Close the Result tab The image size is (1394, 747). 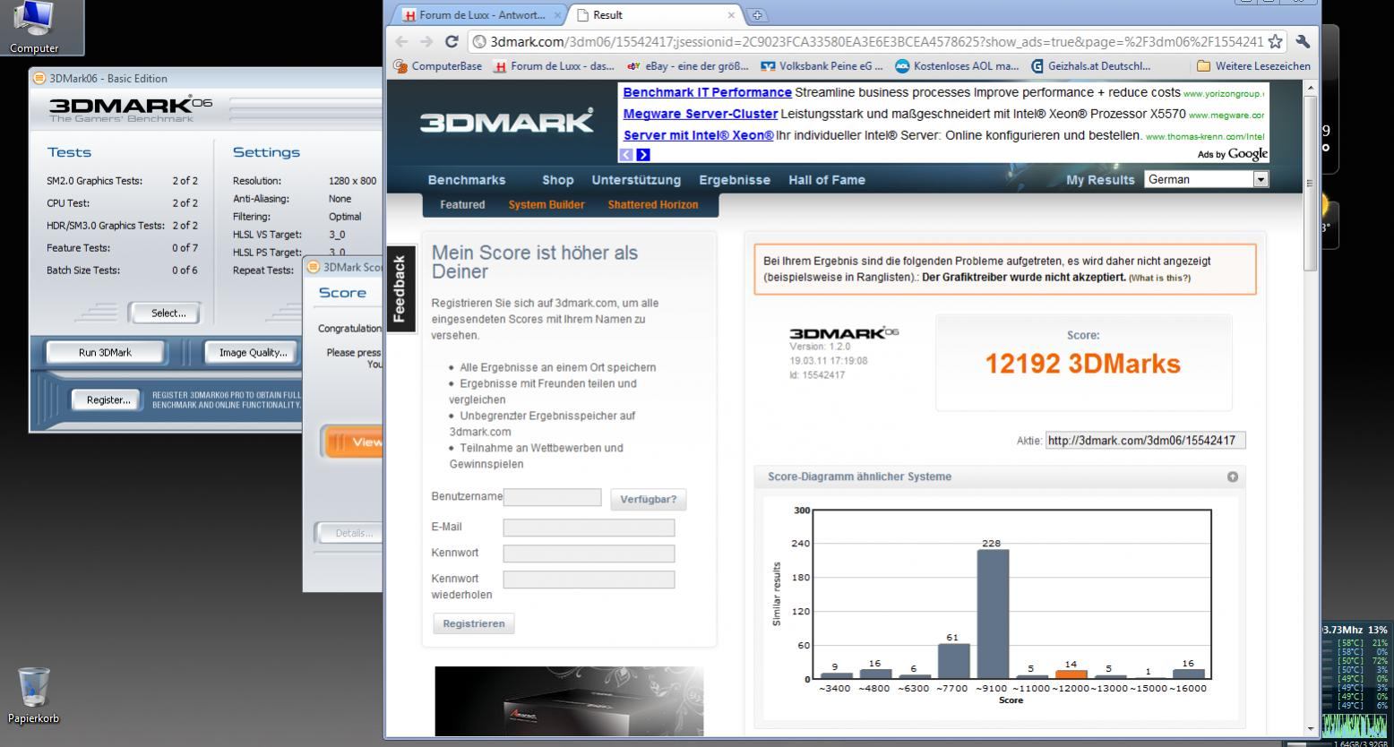(731, 15)
